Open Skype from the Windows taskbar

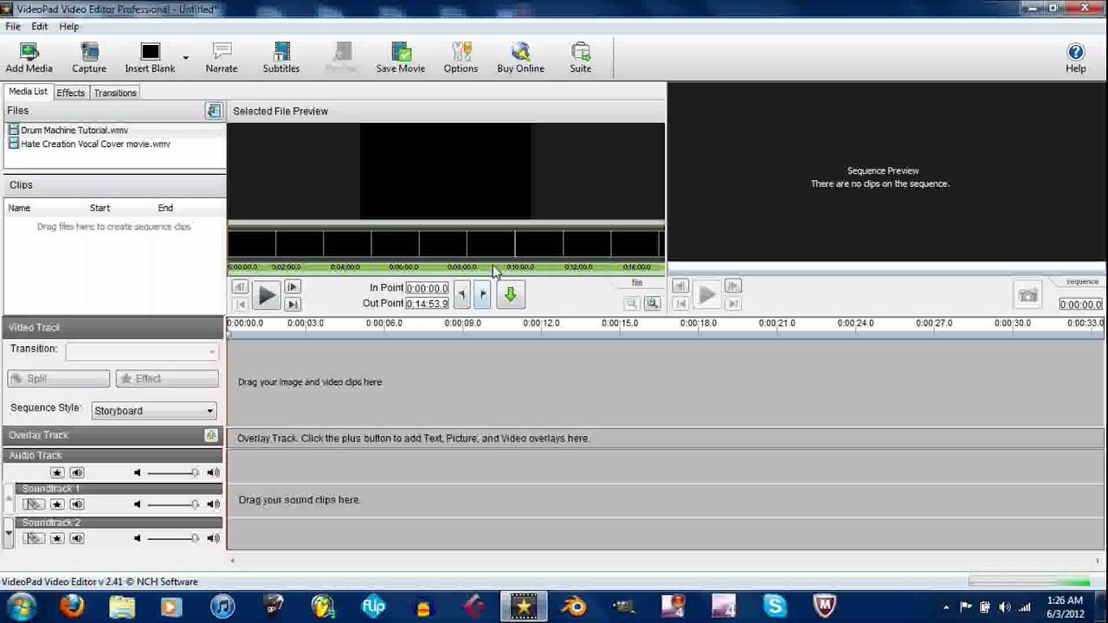tap(774, 607)
